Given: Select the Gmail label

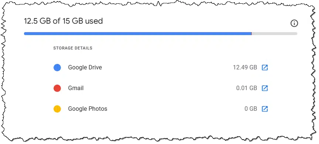Looking at the screenshot, I should coord(76,88).
